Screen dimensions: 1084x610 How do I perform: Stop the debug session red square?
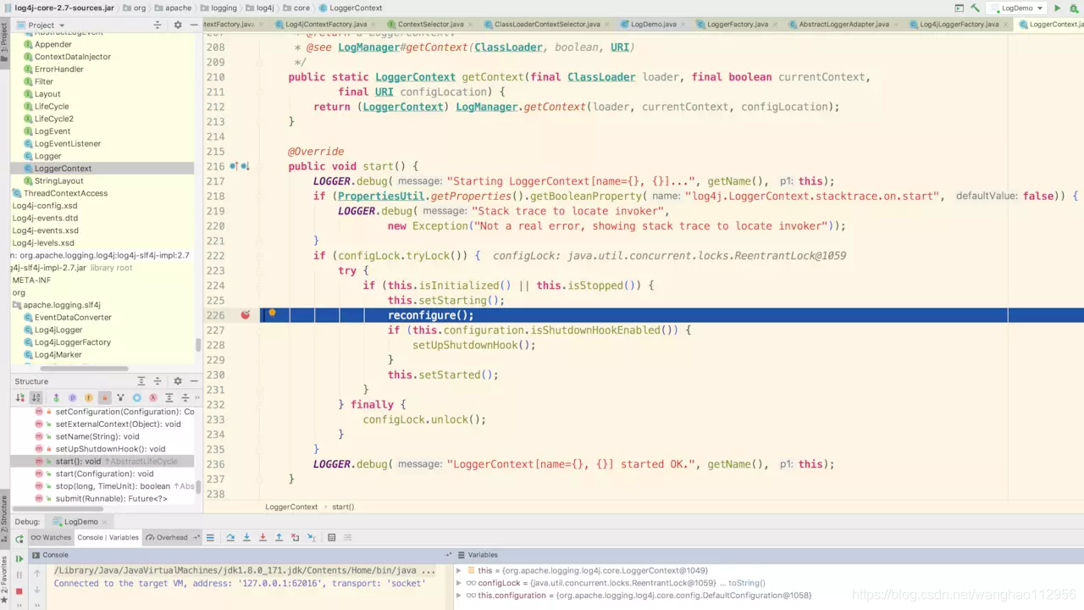point(19,591)
